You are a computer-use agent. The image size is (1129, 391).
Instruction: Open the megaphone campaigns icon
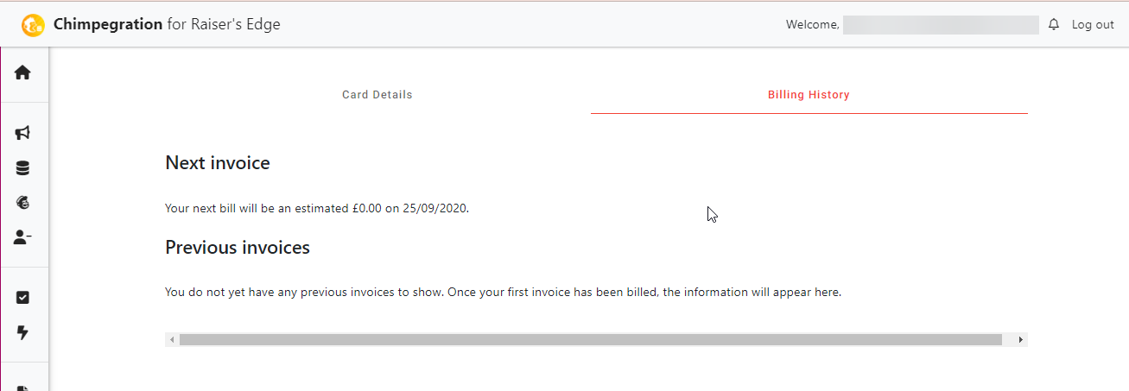22,133
